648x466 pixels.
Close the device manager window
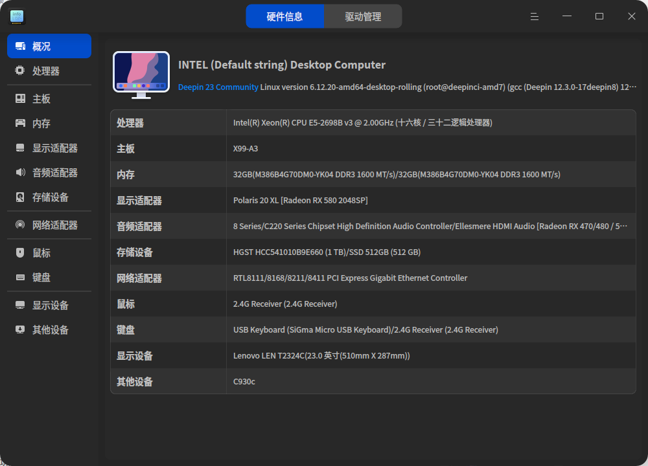631,17
